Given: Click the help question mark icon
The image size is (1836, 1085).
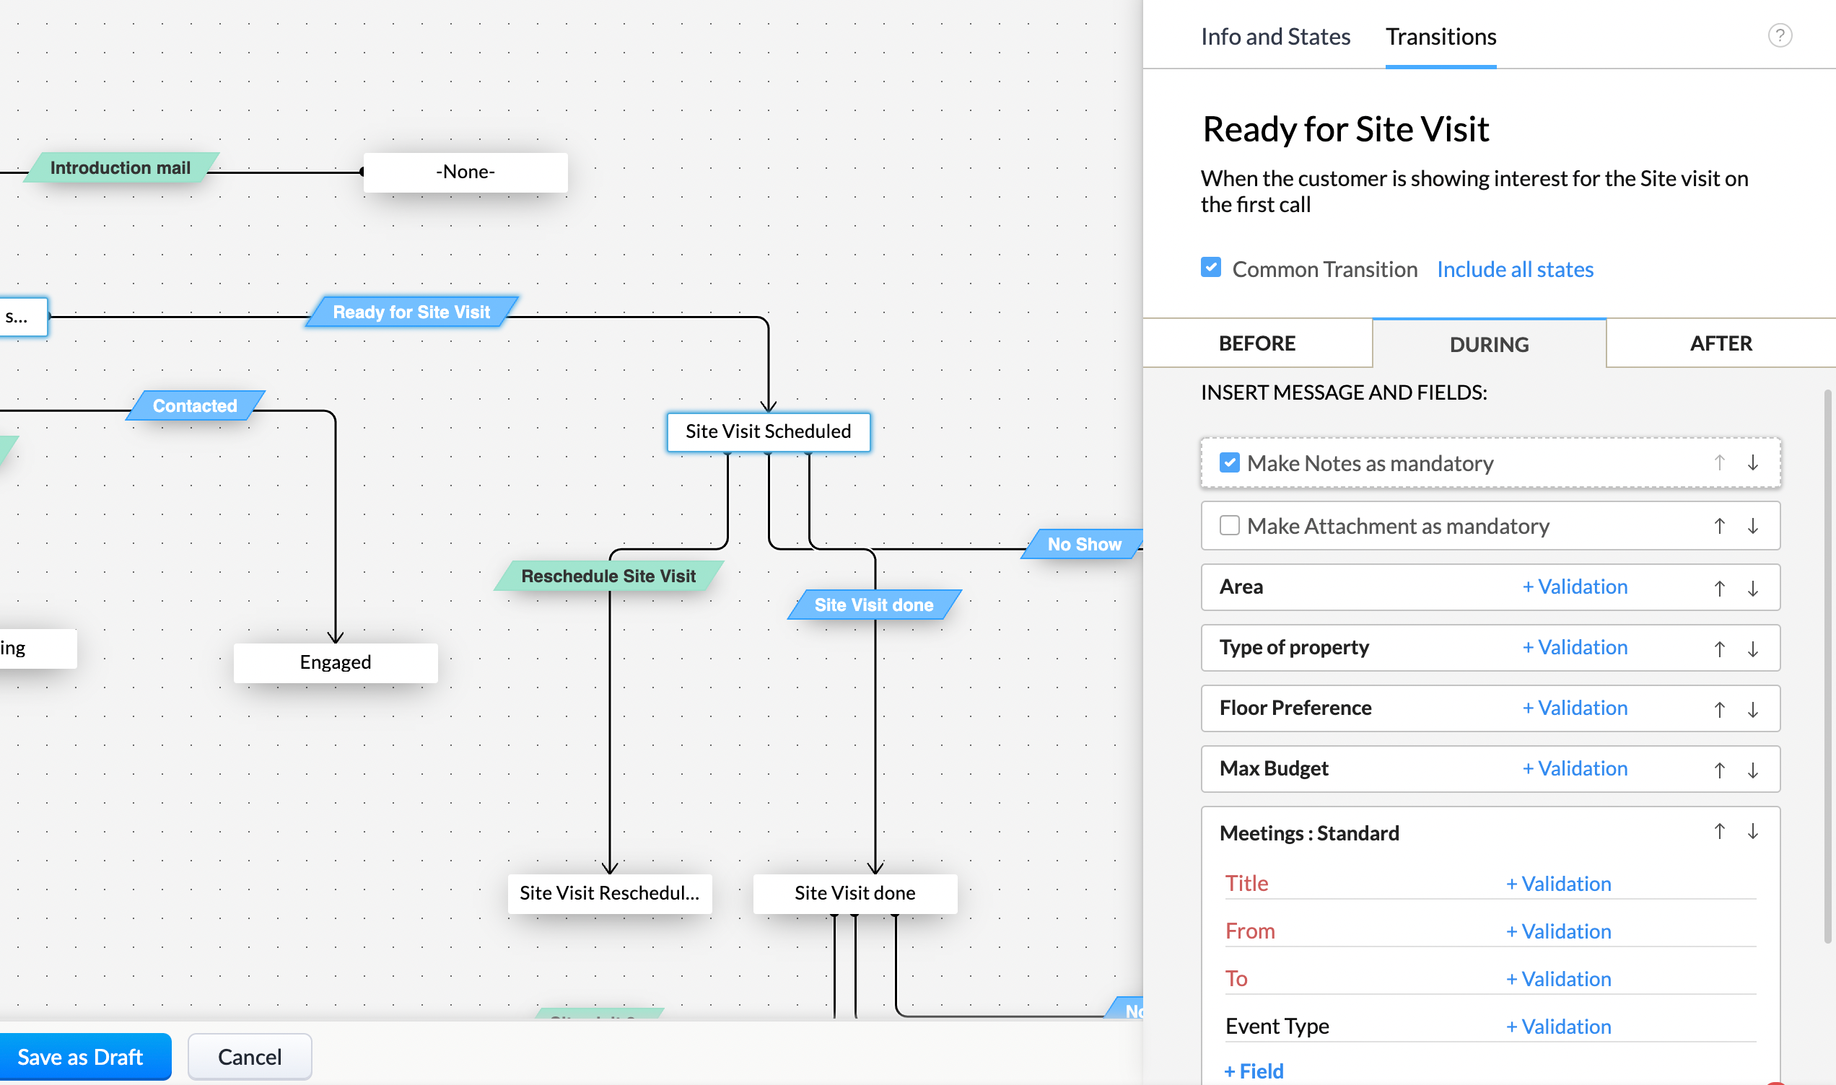Looking at the screenshot, I should pyautogui.click(x=1779, y=35).
